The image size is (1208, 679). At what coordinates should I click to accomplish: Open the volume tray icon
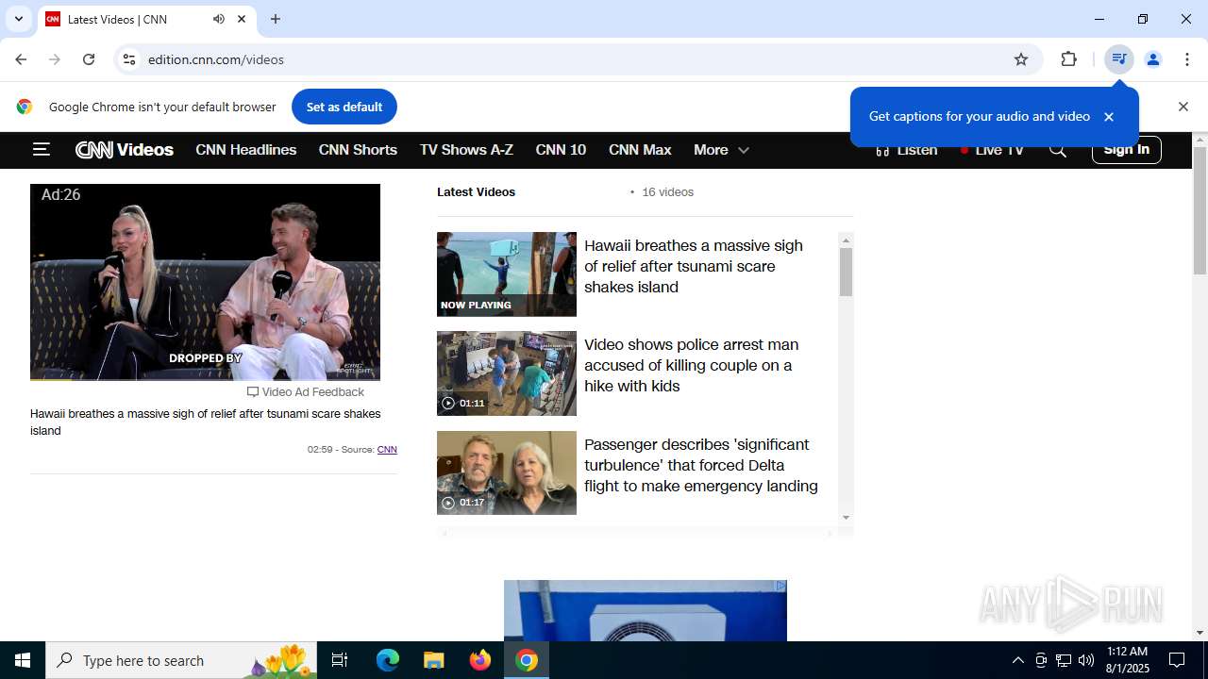(x=1086, y=660)
